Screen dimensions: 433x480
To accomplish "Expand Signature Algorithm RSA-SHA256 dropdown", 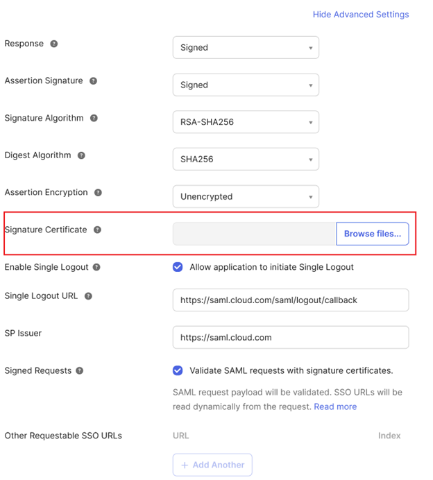I will click(246, 122).
